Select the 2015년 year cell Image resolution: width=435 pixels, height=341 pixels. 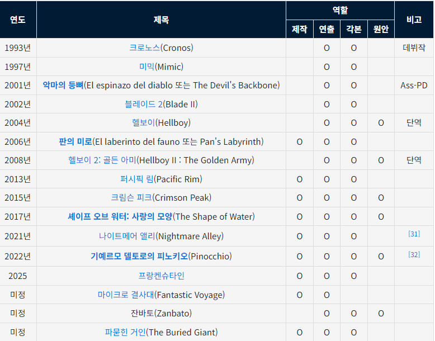click(x=18, y=197)
